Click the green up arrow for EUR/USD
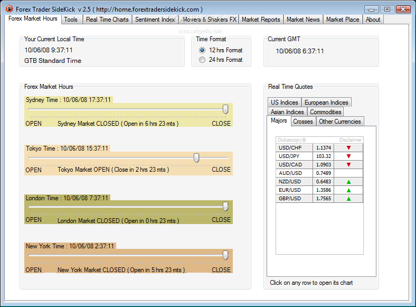The width and height of the screenshot is (416, 307). click(348, 190)
